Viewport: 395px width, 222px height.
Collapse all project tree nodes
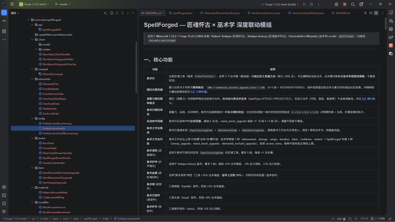tap(122, 13)
